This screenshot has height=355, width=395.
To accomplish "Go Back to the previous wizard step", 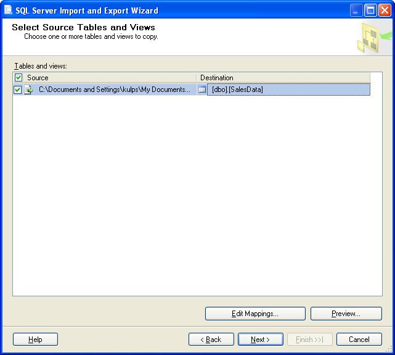I will tap(211, 340).
